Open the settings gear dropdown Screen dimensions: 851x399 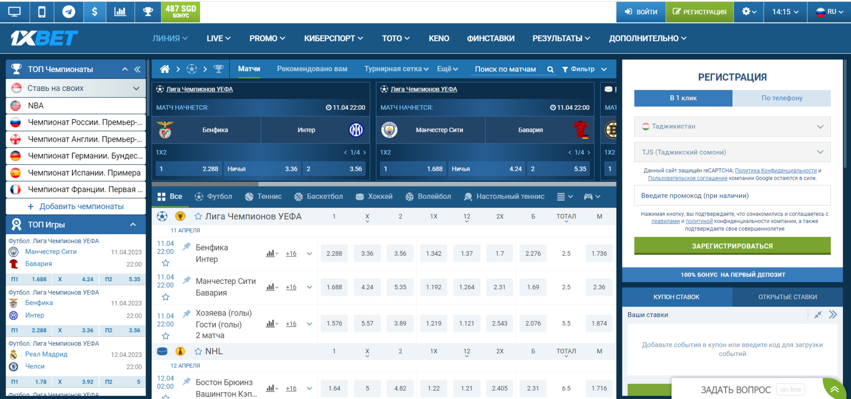click(749, 12)
